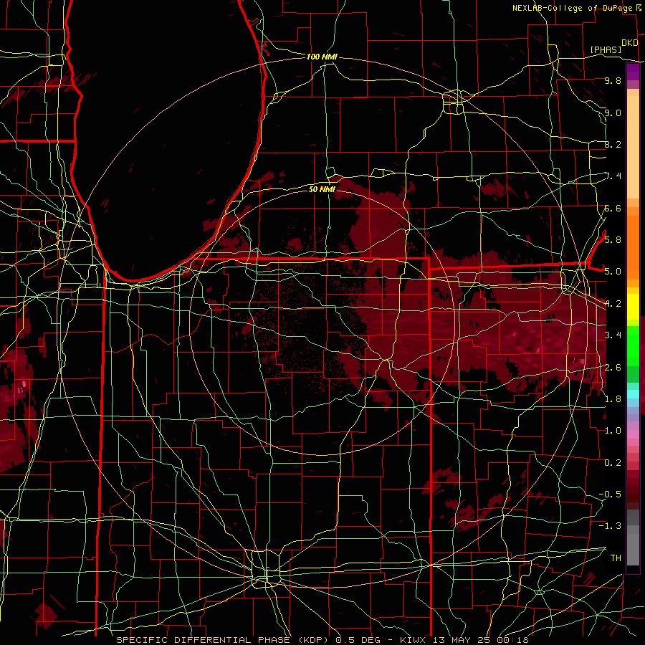Click the 3.4 scale value
Viewport: 645px width, 645px height.
point(613,335)
